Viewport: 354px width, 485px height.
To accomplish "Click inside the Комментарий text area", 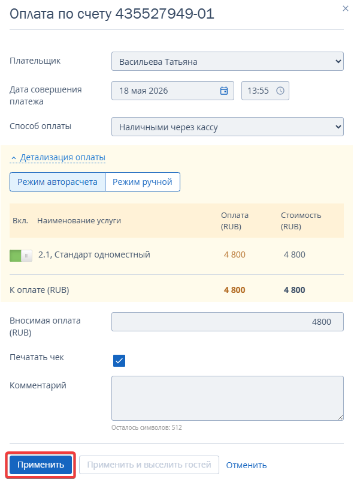I will point(228,398).
